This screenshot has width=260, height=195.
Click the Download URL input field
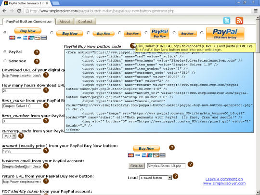[22, 76]
